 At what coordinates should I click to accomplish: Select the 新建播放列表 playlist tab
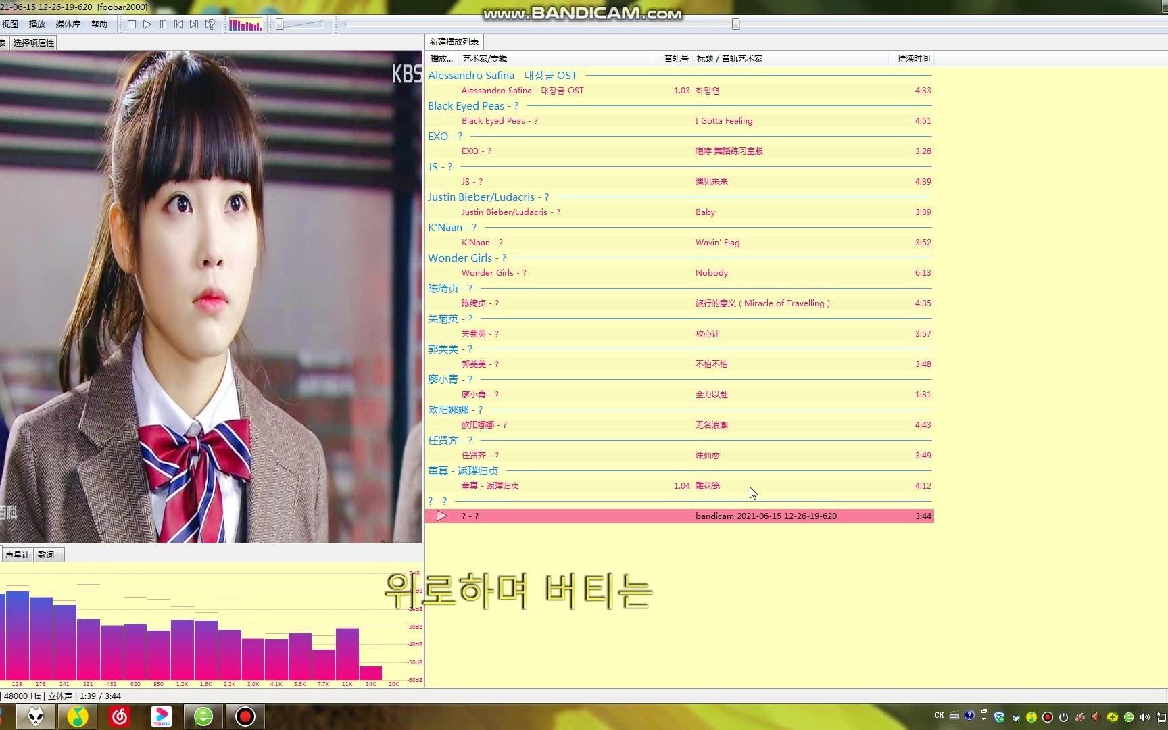[454, 42]
